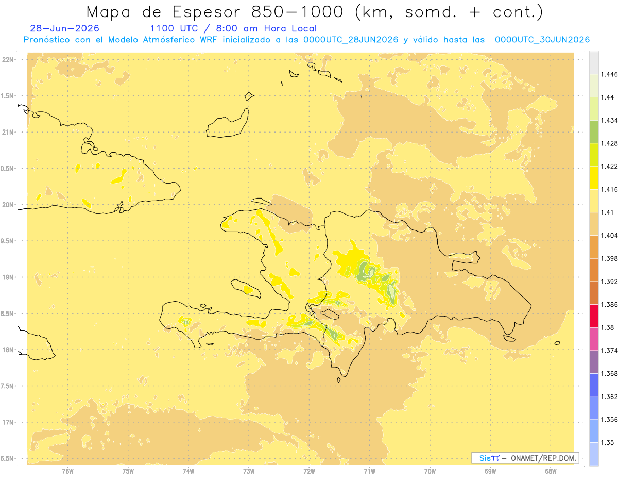Click the colorbar value '1.392'
The width and height of the screenshot is (618, 478).
609,282
